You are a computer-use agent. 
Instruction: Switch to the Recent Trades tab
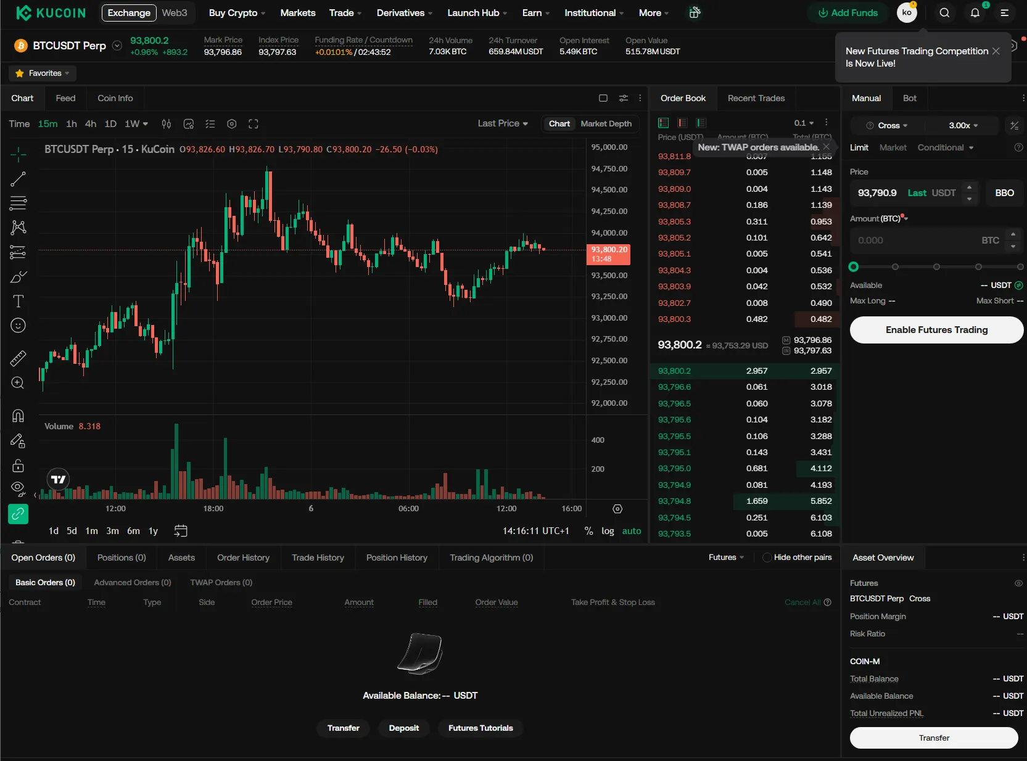tap(756, 98)
